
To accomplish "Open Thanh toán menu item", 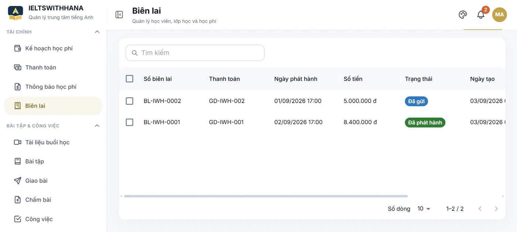I will 53,67.
